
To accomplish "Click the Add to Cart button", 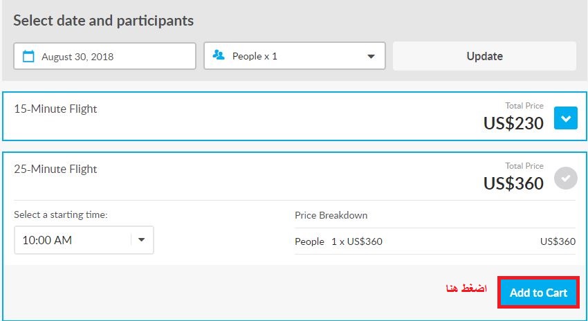I will 538,293.
